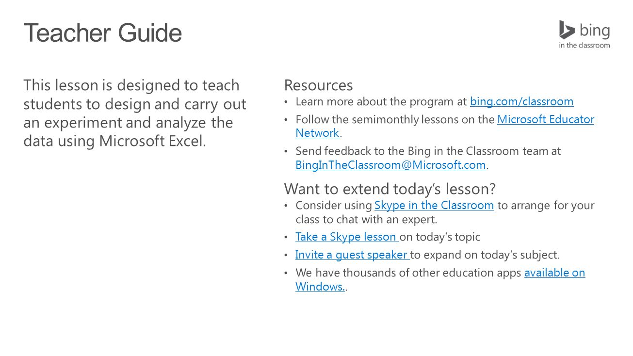Click the "class to chat with an expert" text
The height and width of the screenshot is (356, 633).
(x=366, y=219)
